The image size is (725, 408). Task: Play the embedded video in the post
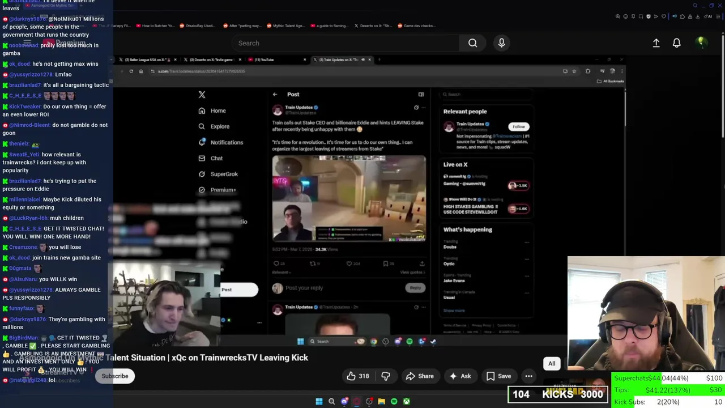point(349,199)
